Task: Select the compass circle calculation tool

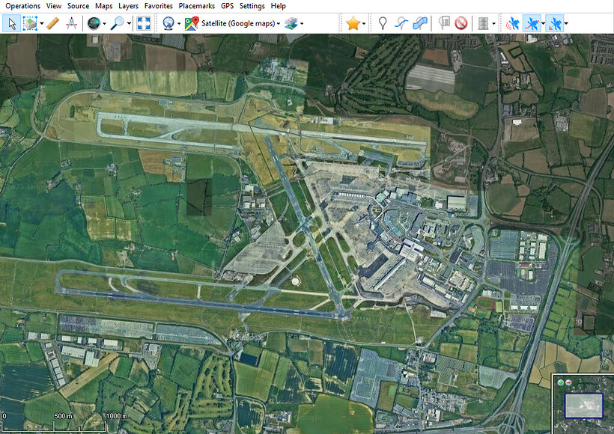Action: coord(71,23)
